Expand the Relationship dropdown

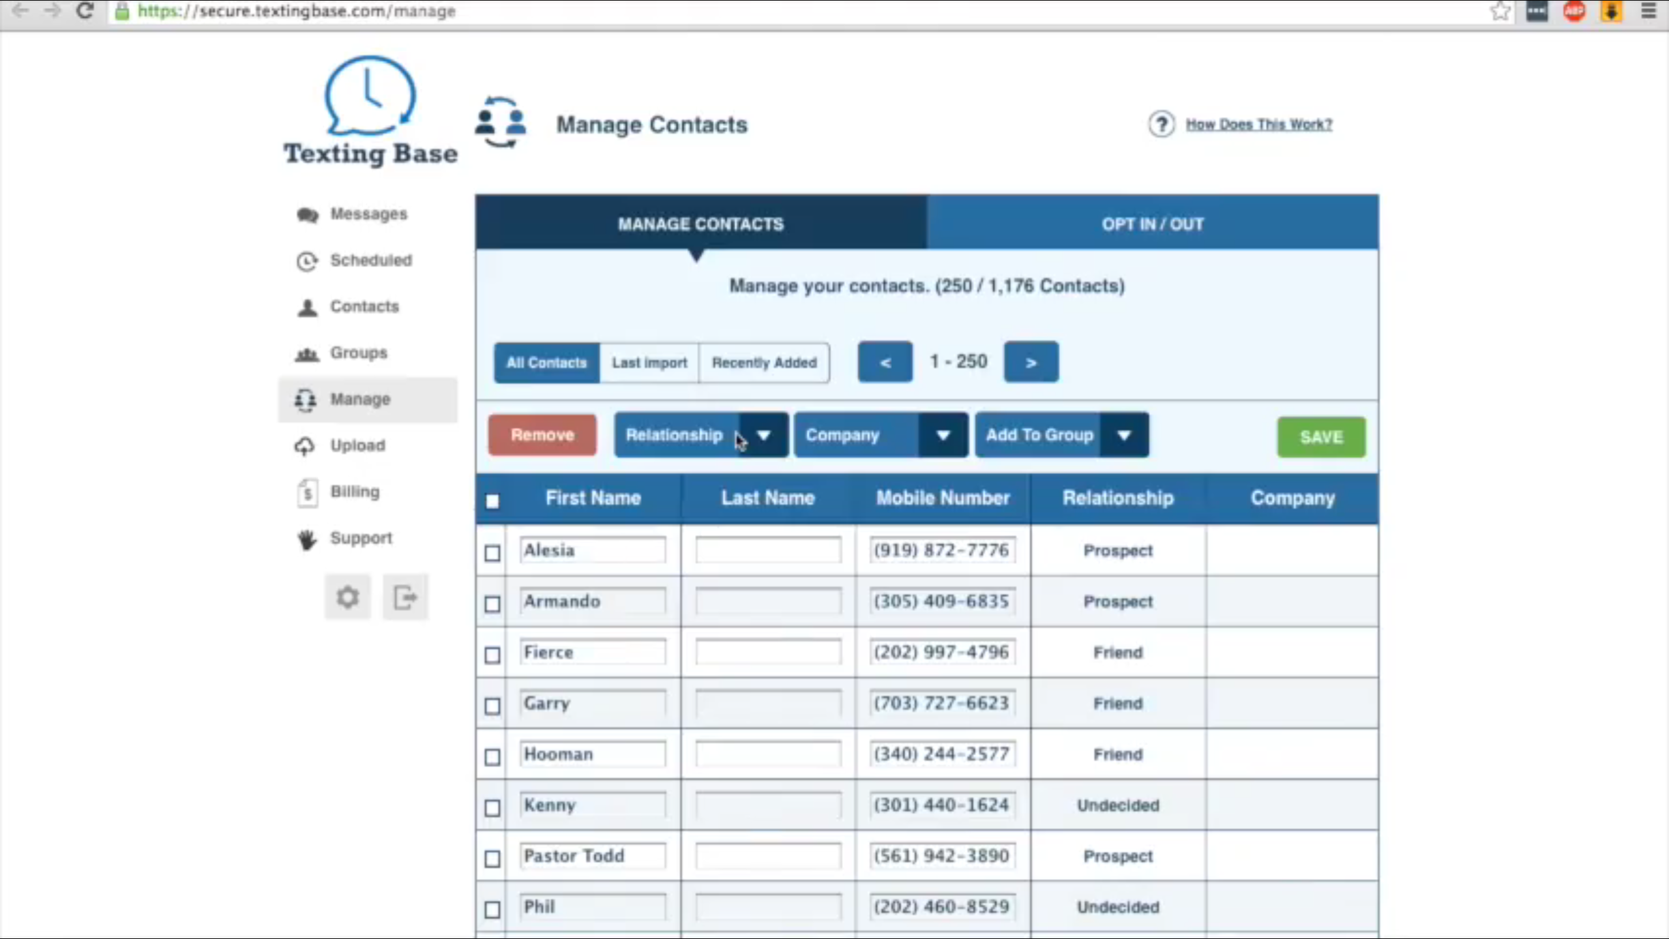point(763,435)
